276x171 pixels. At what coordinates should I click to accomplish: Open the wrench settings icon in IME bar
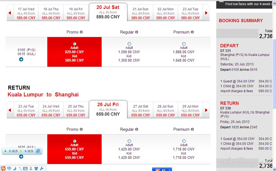(x=42, y=168)
